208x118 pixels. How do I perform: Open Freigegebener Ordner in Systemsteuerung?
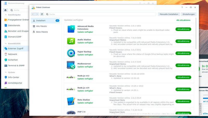click(16, 20)
